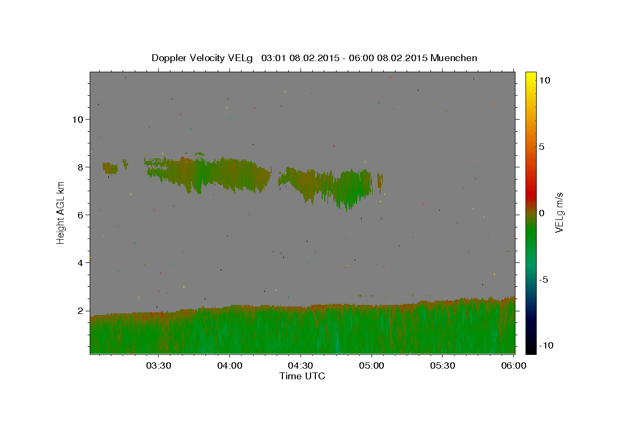Viewport: 637px width, 425px height.
Task: Click the 05:00 time tick label
Action: [x=372, y=365]
